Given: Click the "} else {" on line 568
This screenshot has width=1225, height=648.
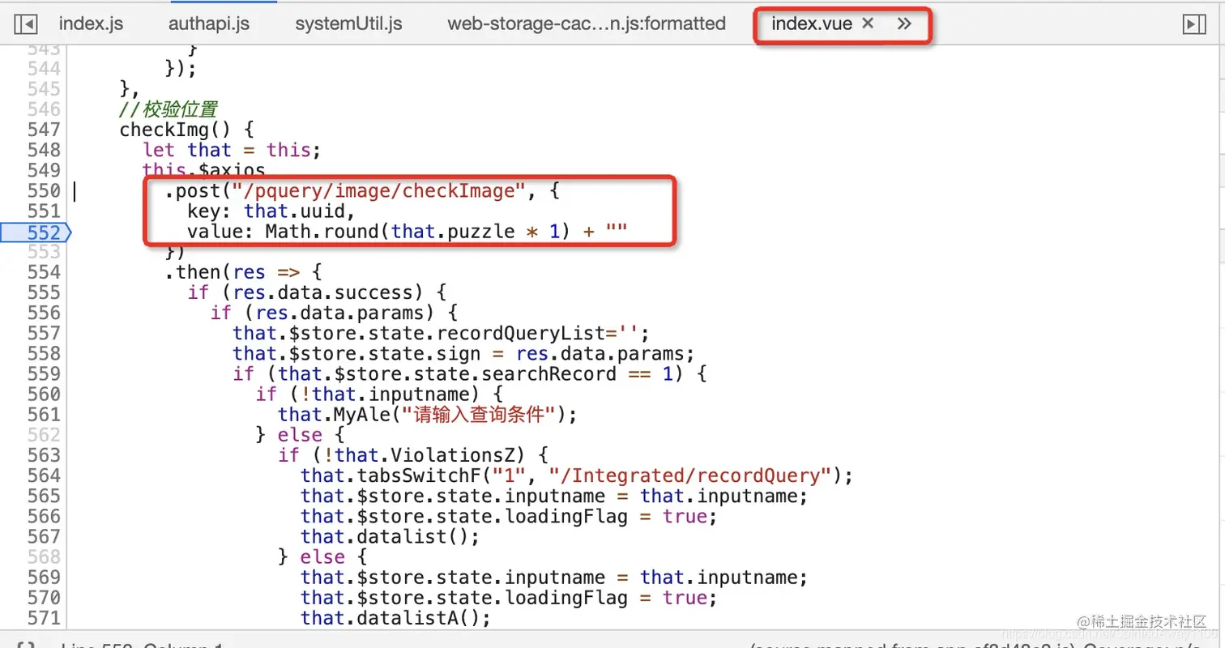Looking at the screenshot, I should (x=322, y=557).
